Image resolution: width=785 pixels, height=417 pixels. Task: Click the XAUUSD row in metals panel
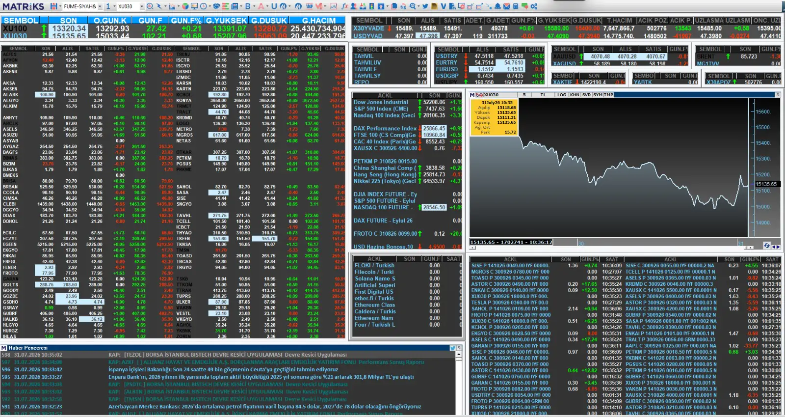tap(620, 56)
